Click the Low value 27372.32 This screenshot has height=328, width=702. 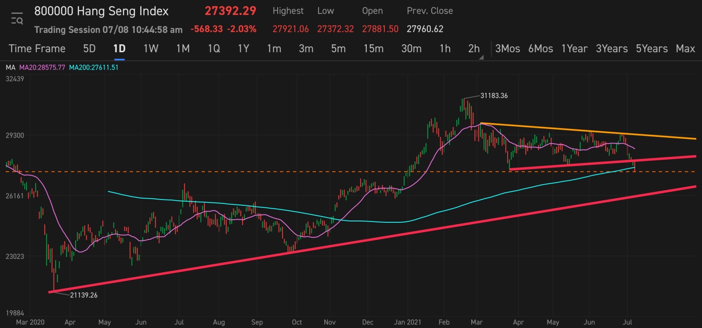point(335,29)
